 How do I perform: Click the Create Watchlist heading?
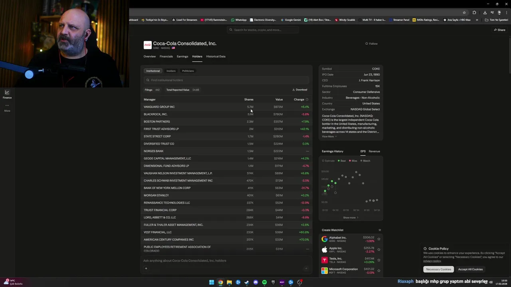pyautogui.click(x=333, y=230)
